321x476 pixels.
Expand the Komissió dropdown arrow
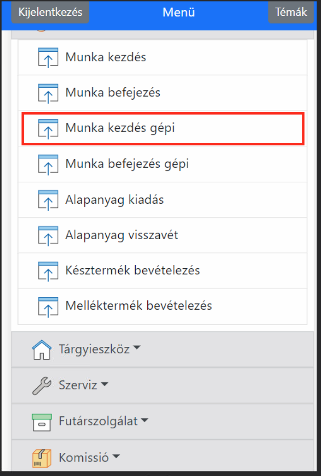click(116, 457)
